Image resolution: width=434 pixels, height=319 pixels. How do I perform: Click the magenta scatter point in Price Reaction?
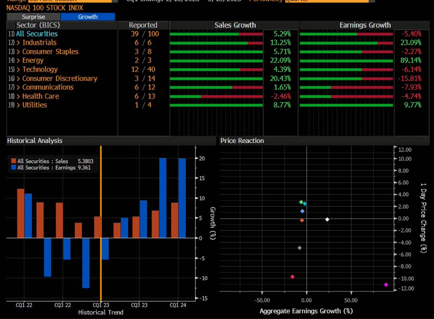click(386, 285)
